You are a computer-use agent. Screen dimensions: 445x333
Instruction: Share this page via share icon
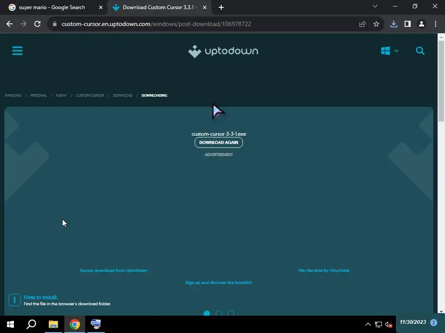click(362, 24)
